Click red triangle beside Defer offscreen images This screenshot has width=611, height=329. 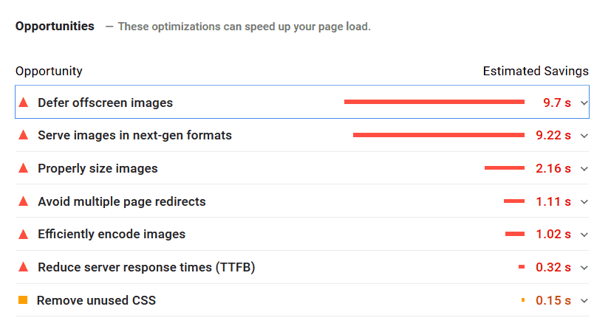[24, 103]
